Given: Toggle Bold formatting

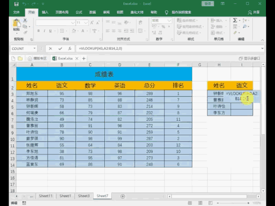Looking at the screenshot, I should pyautogui.click(x=38, y=31).
